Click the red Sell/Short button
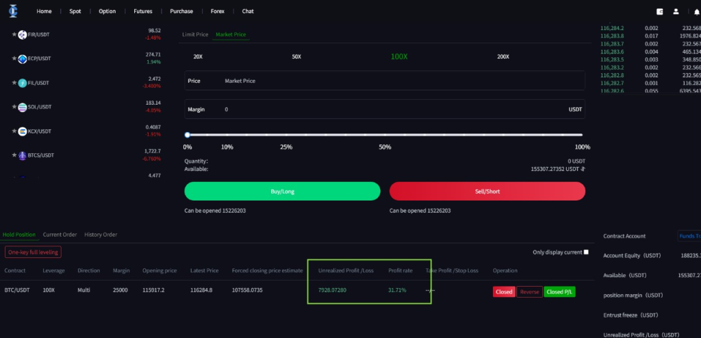The width and height of the screenshot is (701, 338). [487, 192]
